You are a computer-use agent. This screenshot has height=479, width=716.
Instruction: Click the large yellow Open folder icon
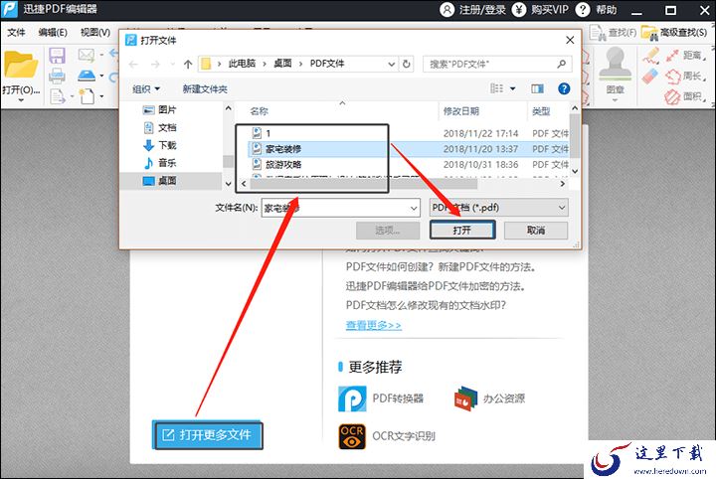click(20, 65)
